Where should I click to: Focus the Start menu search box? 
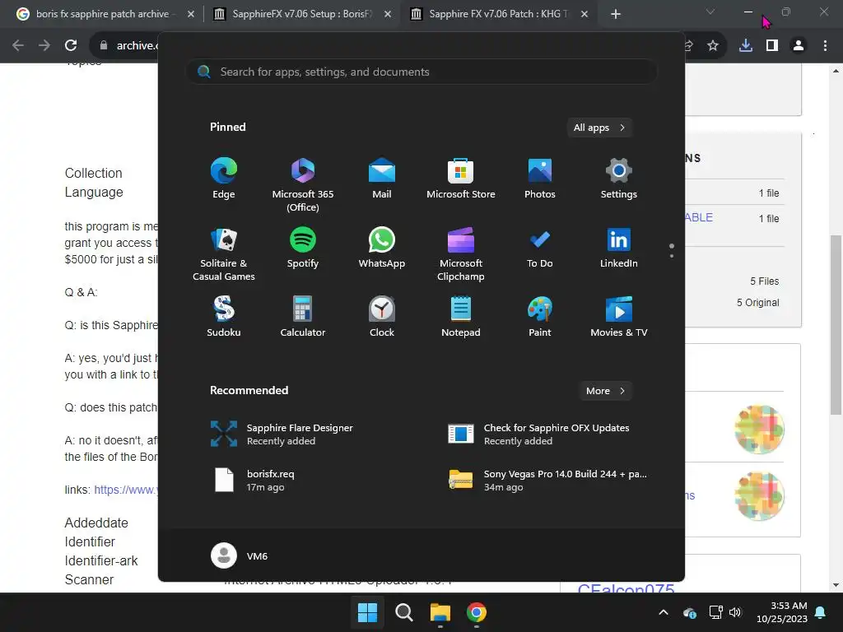click(x=421, y=72)
